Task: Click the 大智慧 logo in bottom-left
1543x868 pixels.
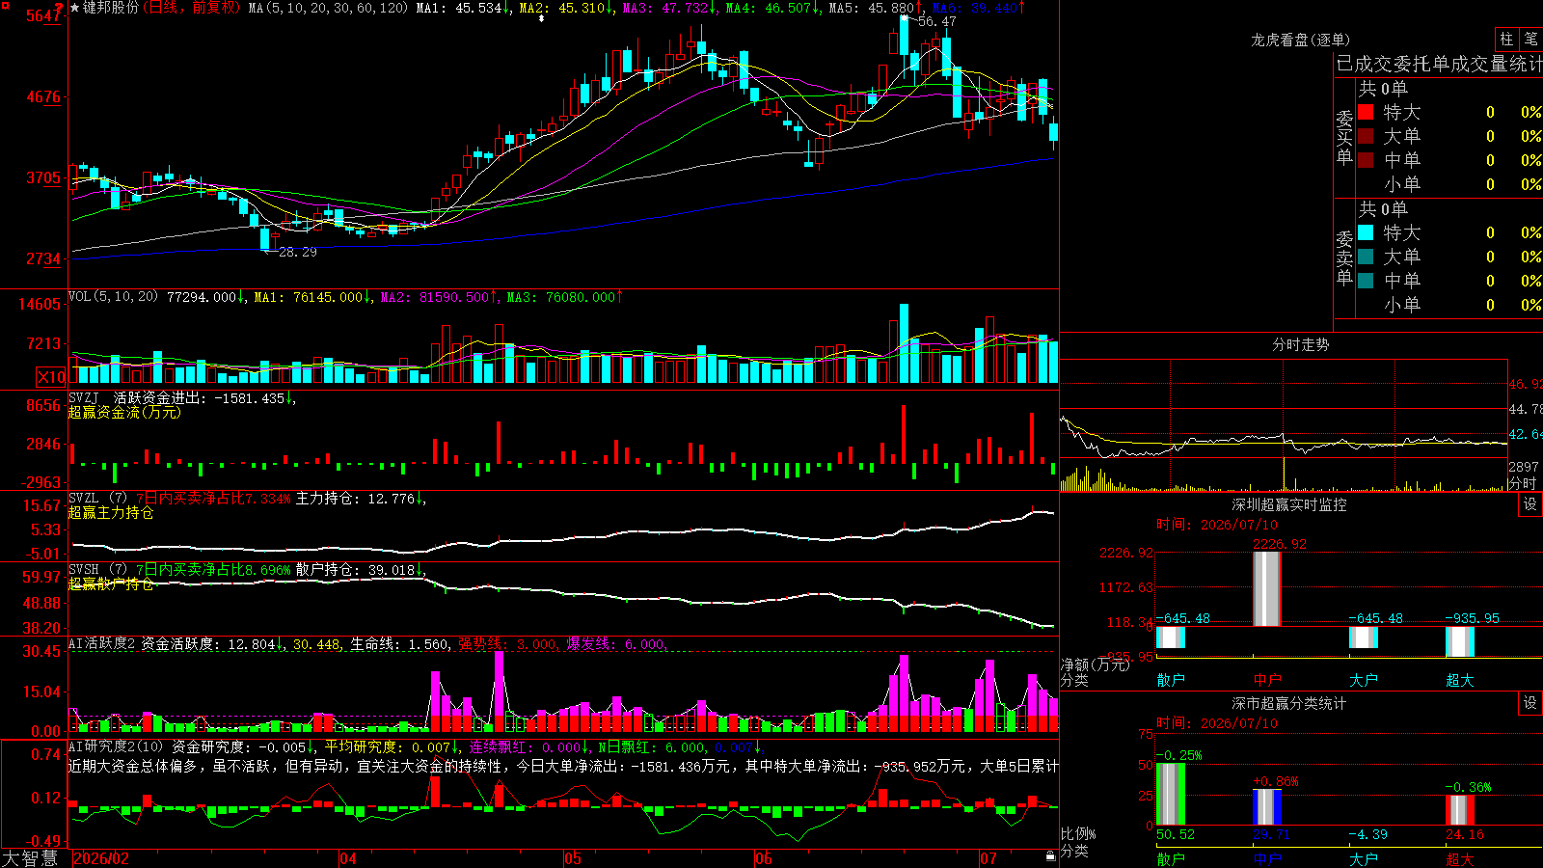Action: point(30,858)
